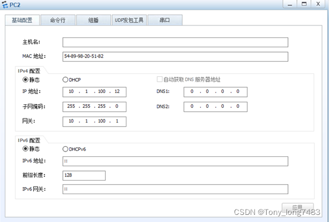Switch to the UDP发包工具 tab
The image size is (329, 222).
point(129,20)
